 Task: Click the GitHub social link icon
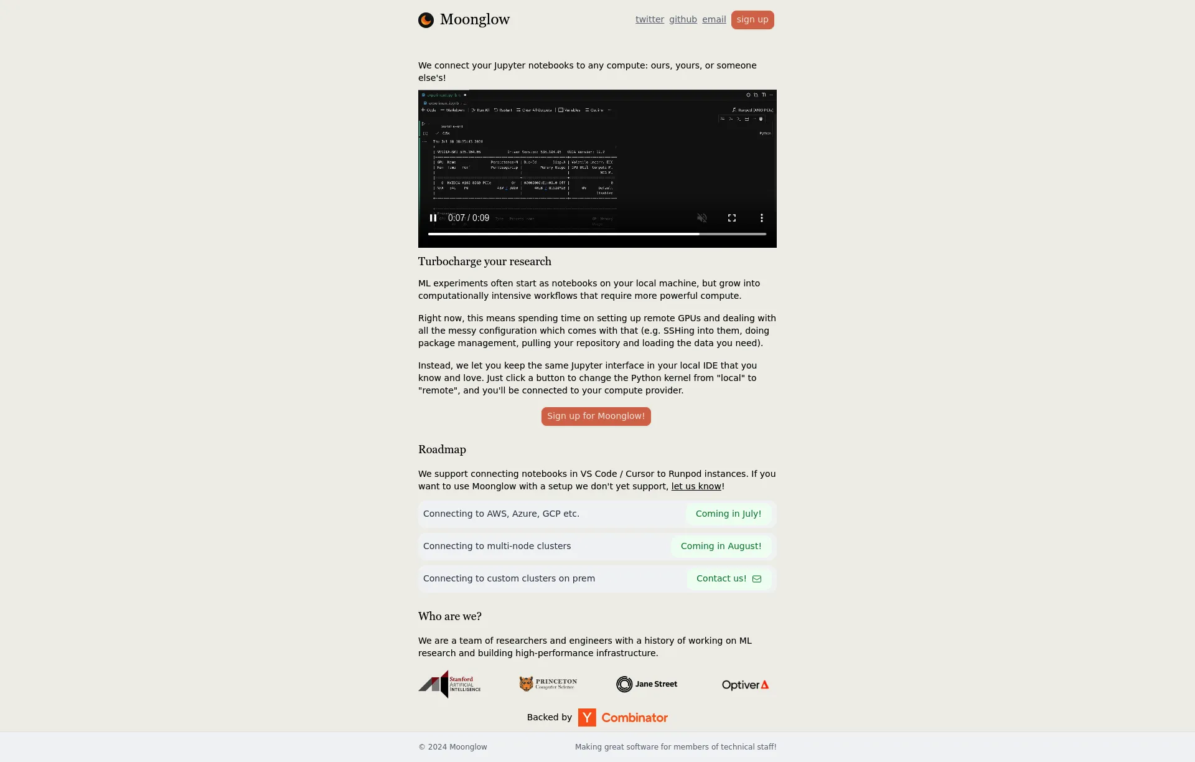(x=683, y=19)
